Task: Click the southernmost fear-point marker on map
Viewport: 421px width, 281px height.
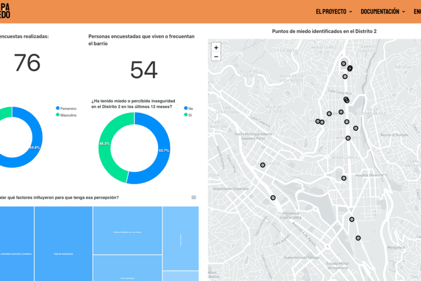Action: [358, 238]
